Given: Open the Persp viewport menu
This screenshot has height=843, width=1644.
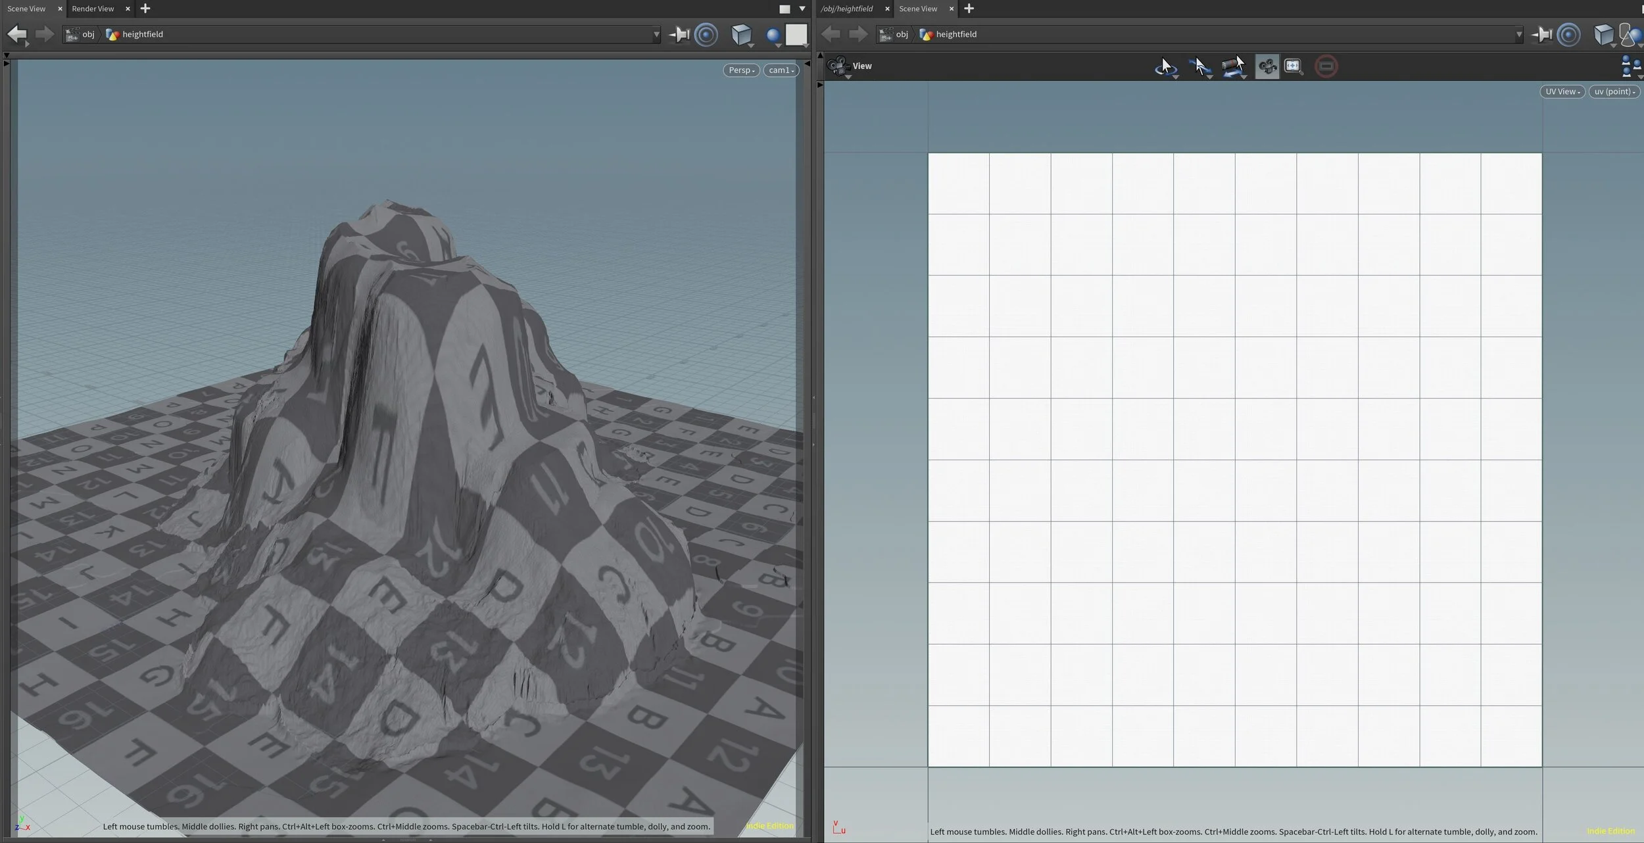Looking at the screenshot, I should click(741, 70).
